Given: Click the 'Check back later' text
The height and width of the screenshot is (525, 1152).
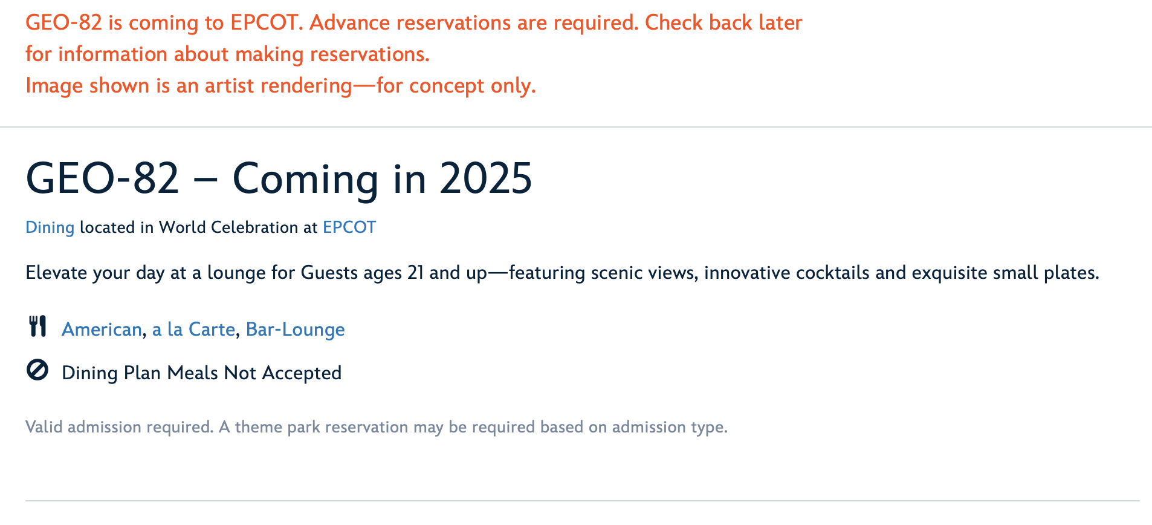Looking at the screenshot, I should pos(723,23).
